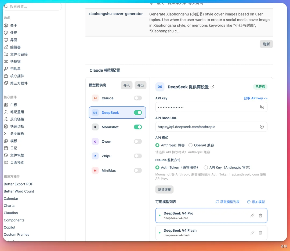Open 获取 API key -> link
The width and height of the screenshot is (290, 251).
[255, 98]
